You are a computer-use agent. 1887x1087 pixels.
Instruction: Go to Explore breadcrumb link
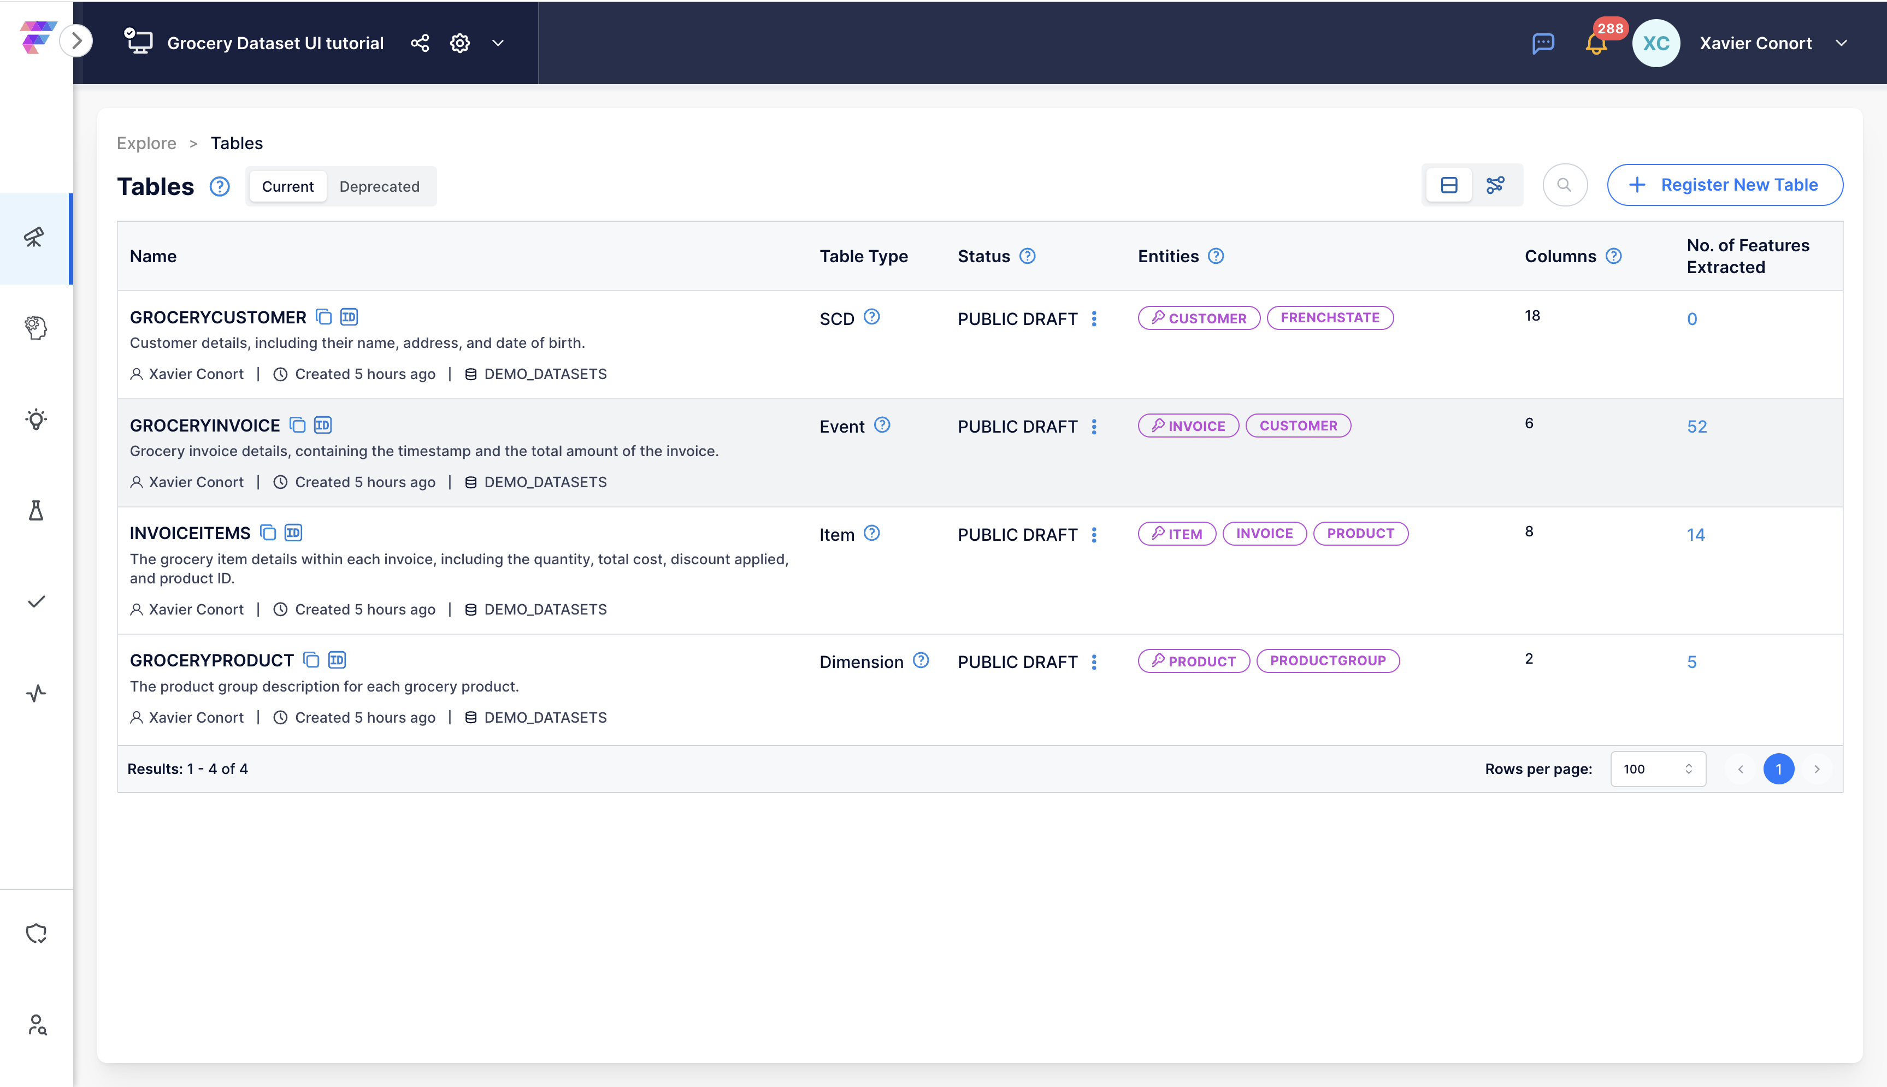point(146,143)
